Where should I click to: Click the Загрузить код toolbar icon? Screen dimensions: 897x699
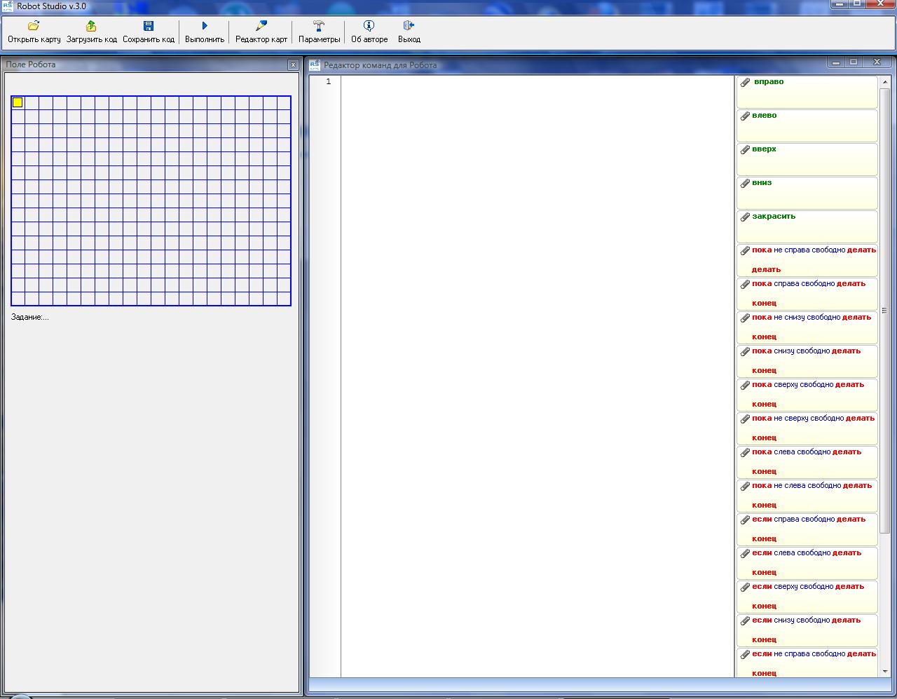click(x=91, y=26)
